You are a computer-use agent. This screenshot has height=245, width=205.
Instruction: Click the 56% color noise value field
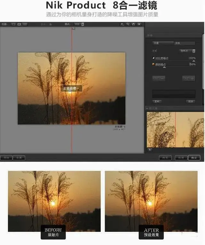click(x=193, y=64)
